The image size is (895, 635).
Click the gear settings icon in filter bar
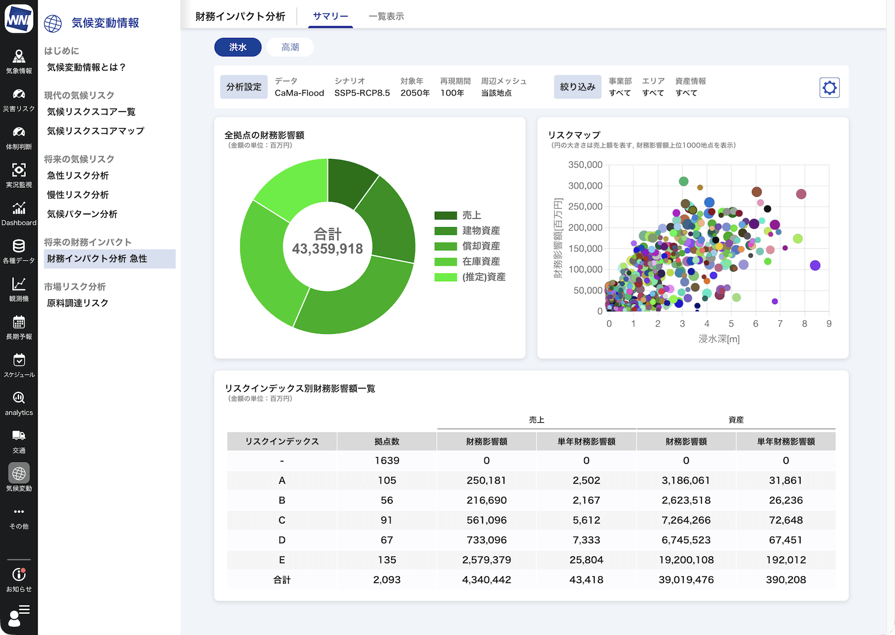click(829, 88)
